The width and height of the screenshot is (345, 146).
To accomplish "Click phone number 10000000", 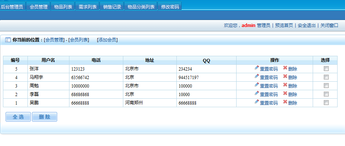I will 80,86.
